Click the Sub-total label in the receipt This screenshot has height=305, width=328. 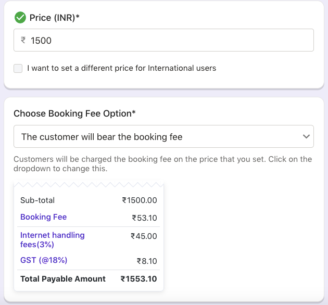coord(37,200)
